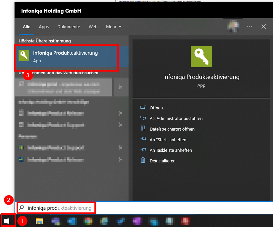Click the green key icon in best match
The image size is (273, 227).
click(x=24, y=55)
